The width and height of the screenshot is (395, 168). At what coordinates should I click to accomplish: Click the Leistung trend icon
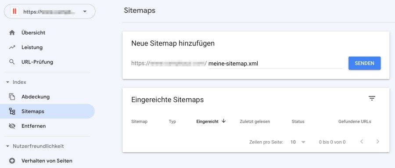(12, 47)
